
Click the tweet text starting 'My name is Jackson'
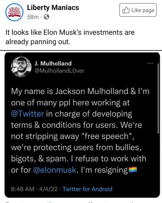click(80, 131)
